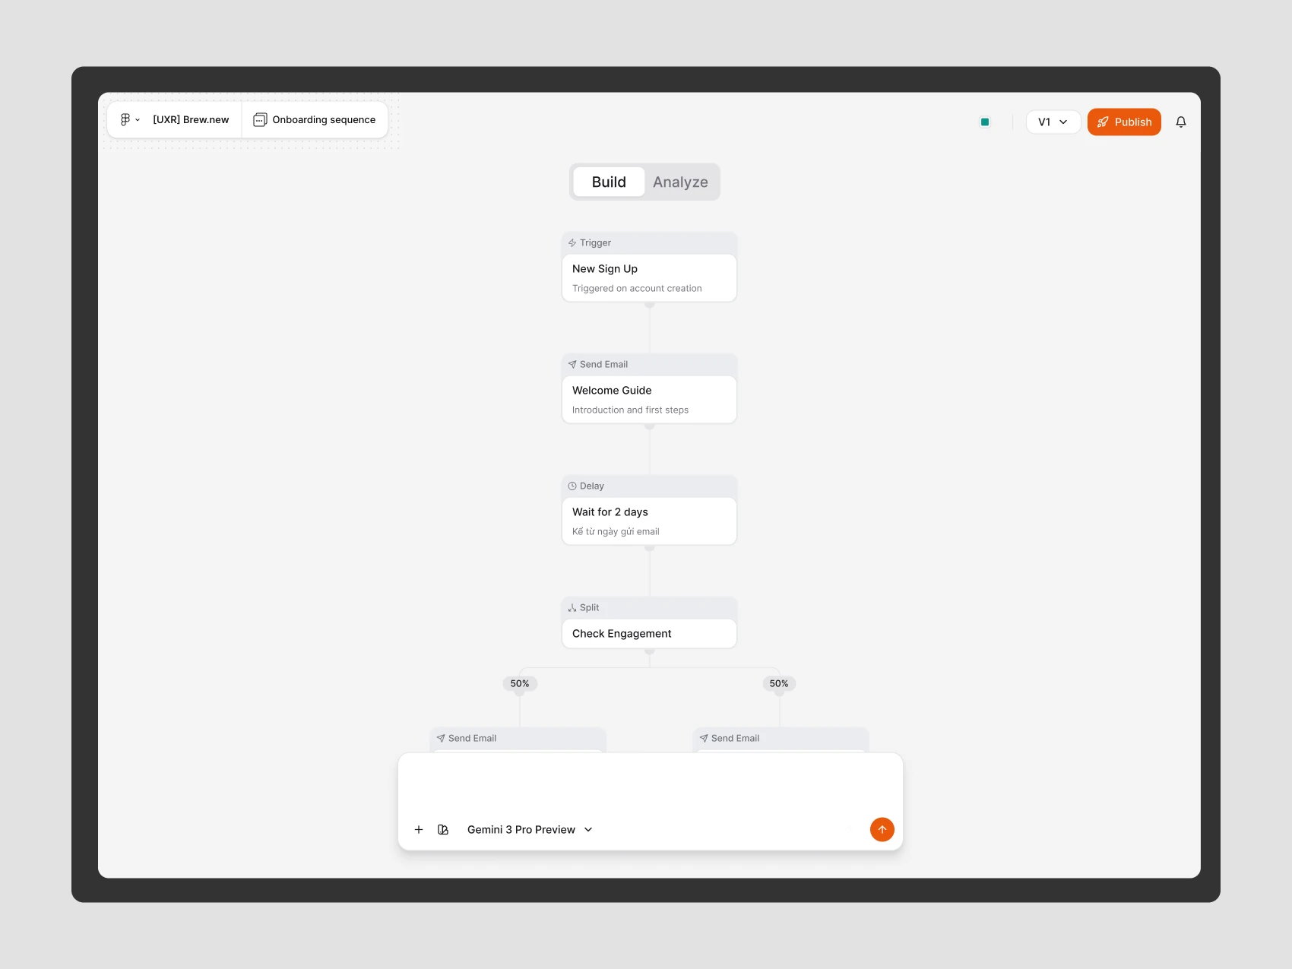Screen dimensions: 1292x969
Task: Click the plus attach icon in prompt
Action: coord(419,829)
